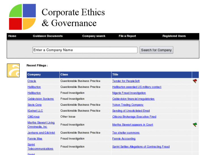Open the Fannie Accounting filing
The width and height of the screenshot is (206, 155).
point(124,139)
